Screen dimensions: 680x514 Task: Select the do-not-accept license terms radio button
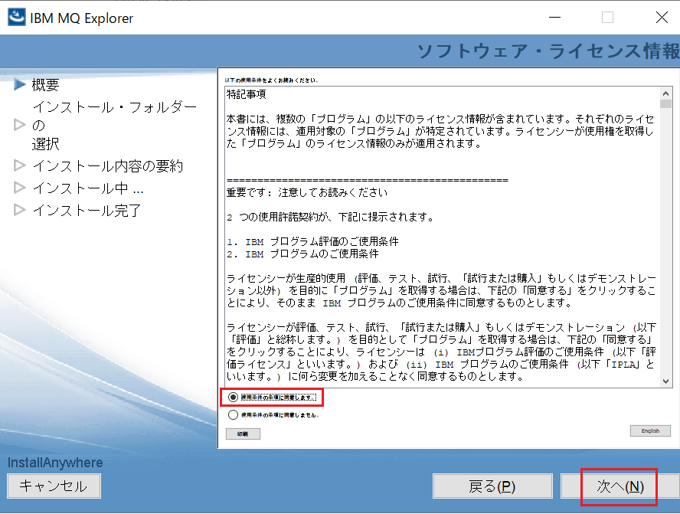[x=233, y=414]
